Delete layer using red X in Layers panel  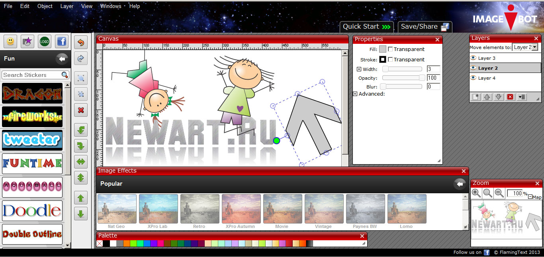pos(510,97)
